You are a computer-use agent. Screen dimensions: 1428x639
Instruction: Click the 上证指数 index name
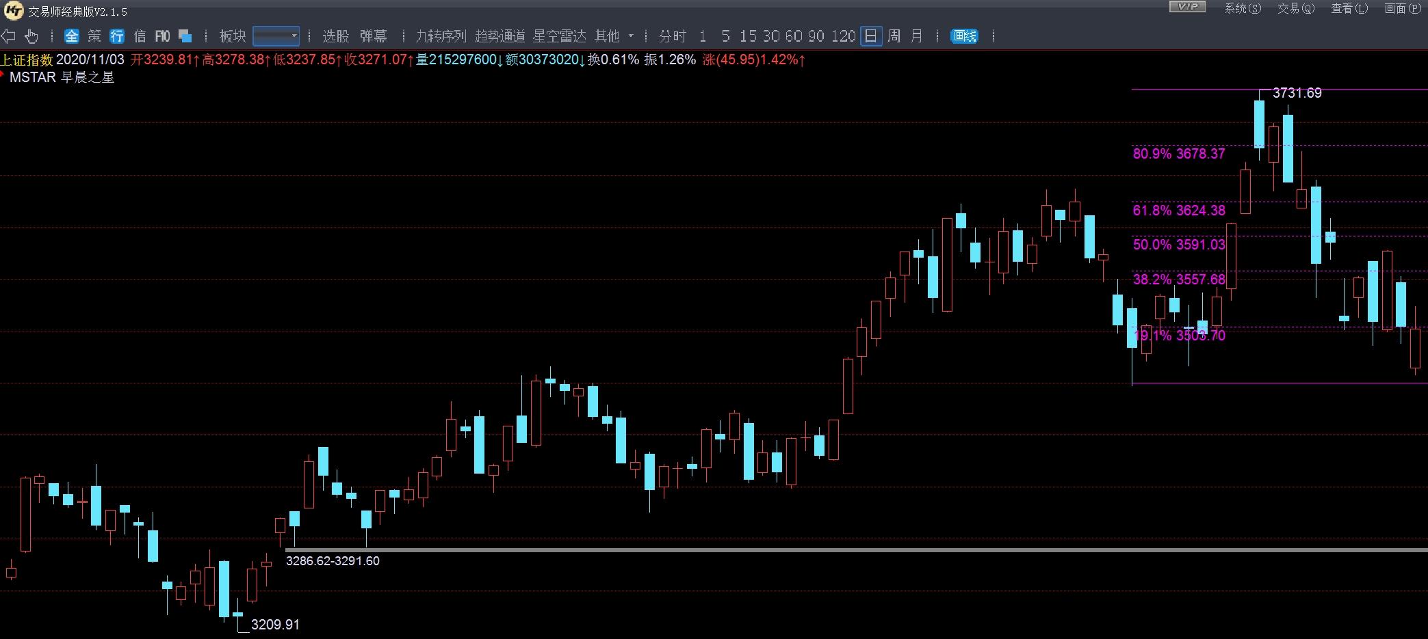(27, 59)
